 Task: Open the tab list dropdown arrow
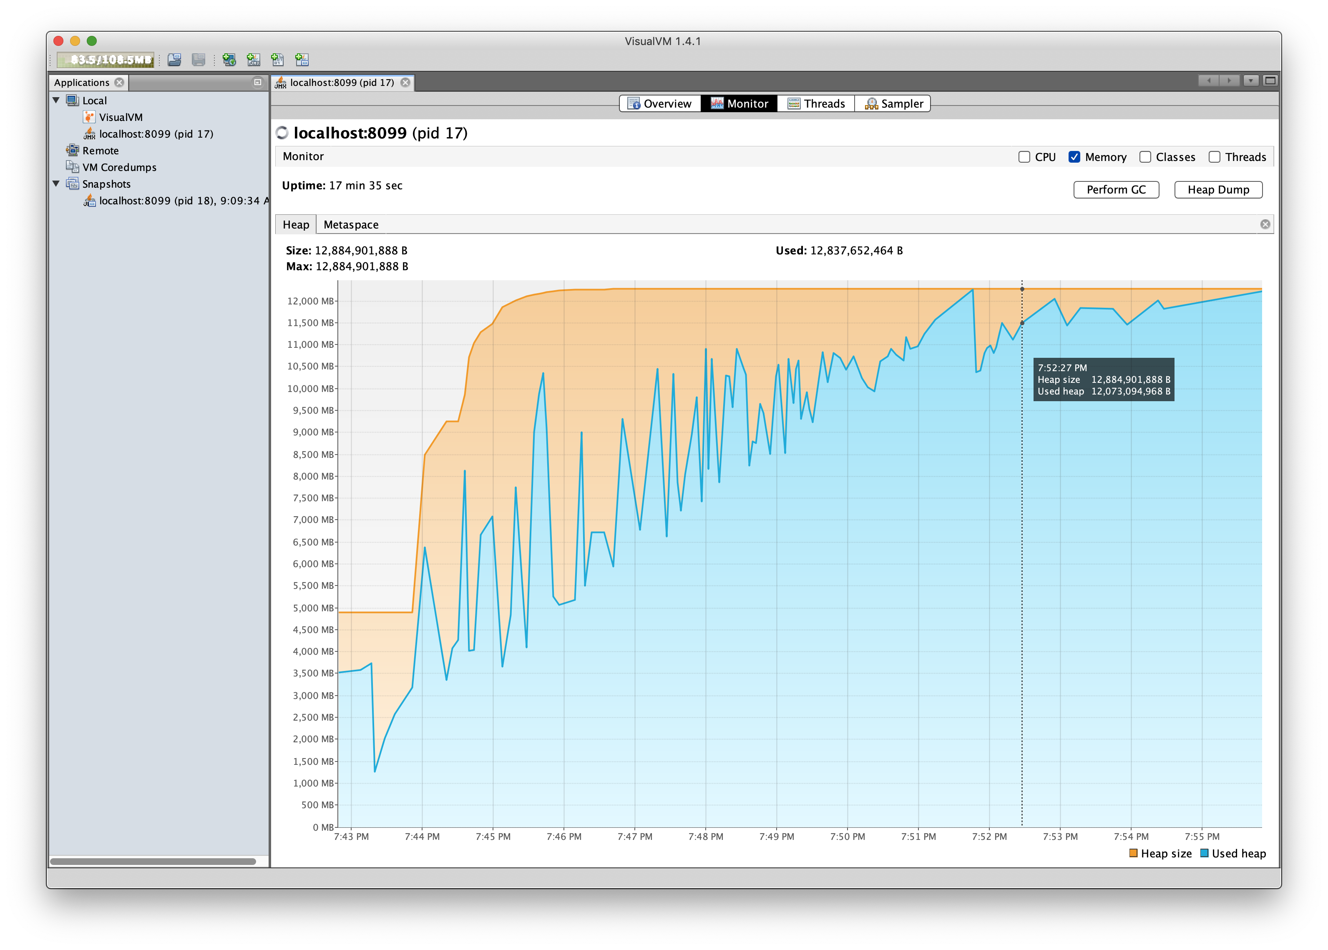(x=1251, y=82)
